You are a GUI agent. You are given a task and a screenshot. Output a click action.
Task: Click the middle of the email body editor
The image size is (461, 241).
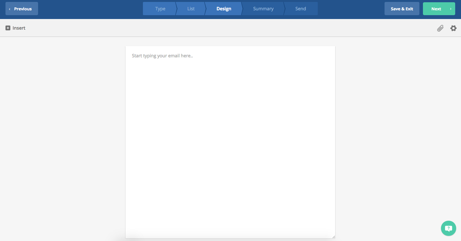(230, 142)
